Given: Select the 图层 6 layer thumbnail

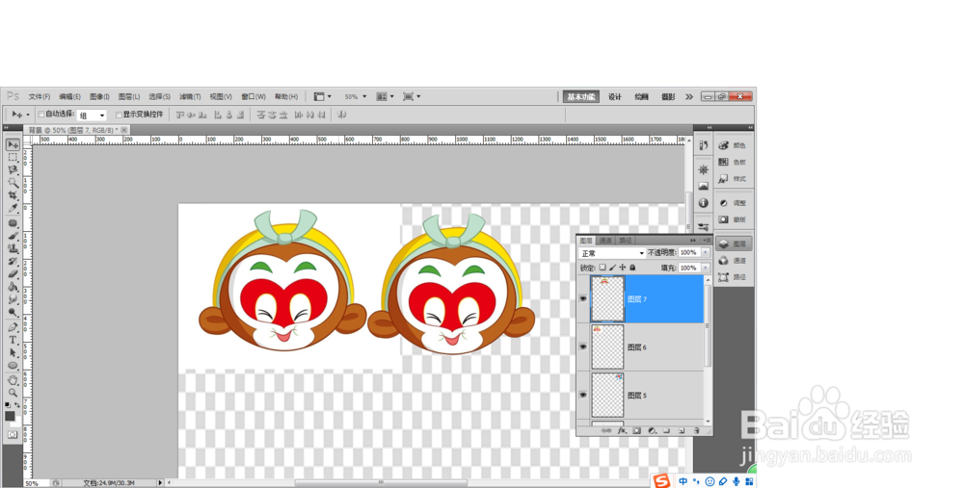Looking at the screenshot, I should coord(607,347).
